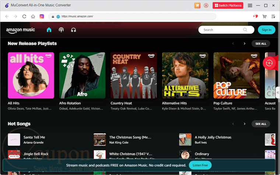Open the user account icon in title bar
This screenshot has width=280, height=175.
click(206, 6)
